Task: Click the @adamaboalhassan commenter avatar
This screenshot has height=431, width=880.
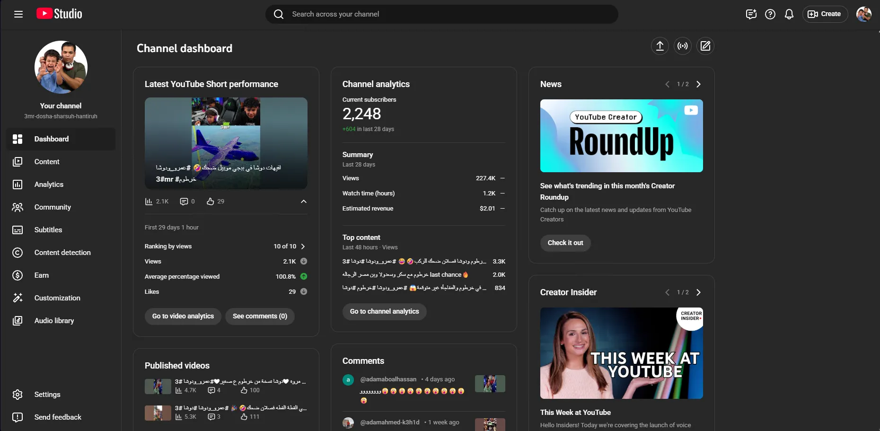Action: pyautogui.click(x=348, y=380)
